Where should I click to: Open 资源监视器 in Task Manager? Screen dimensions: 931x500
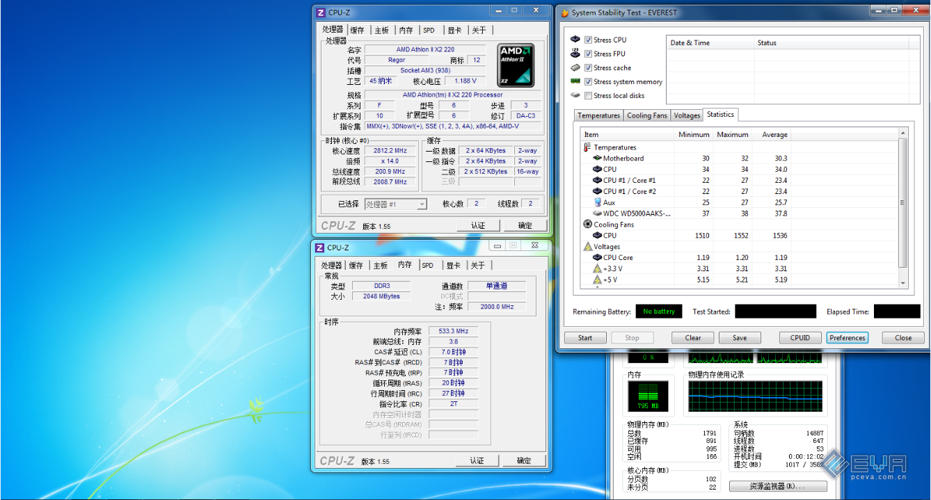(x=778, y=486)
